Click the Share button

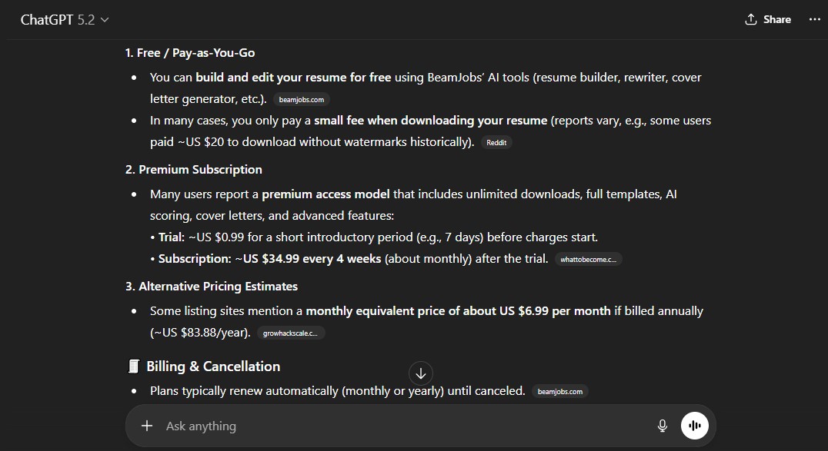[768, 19]
